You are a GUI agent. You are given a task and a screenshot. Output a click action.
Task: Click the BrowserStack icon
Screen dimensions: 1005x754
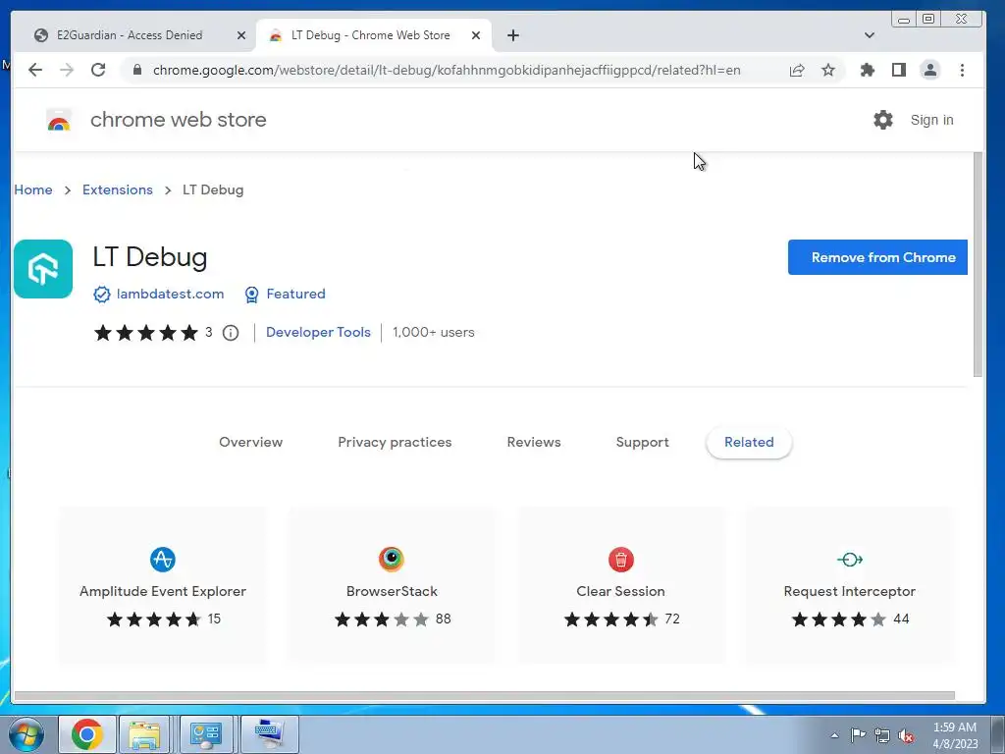click(392, 559)
